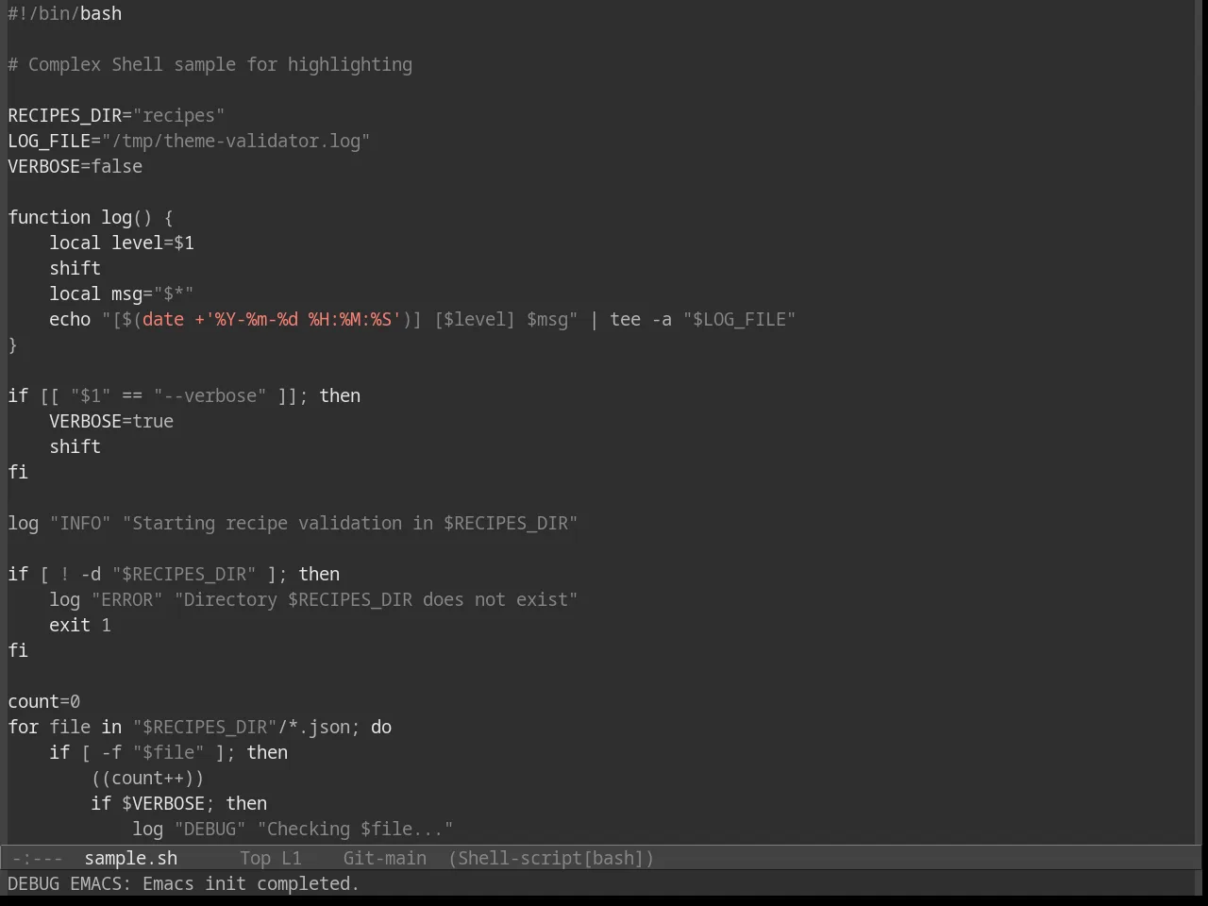Click the 'if [ ! -d "$RECIPES_DIR" ]; then' line
The width and height of the screenshot is (1208, 906).
pos(174,575)
